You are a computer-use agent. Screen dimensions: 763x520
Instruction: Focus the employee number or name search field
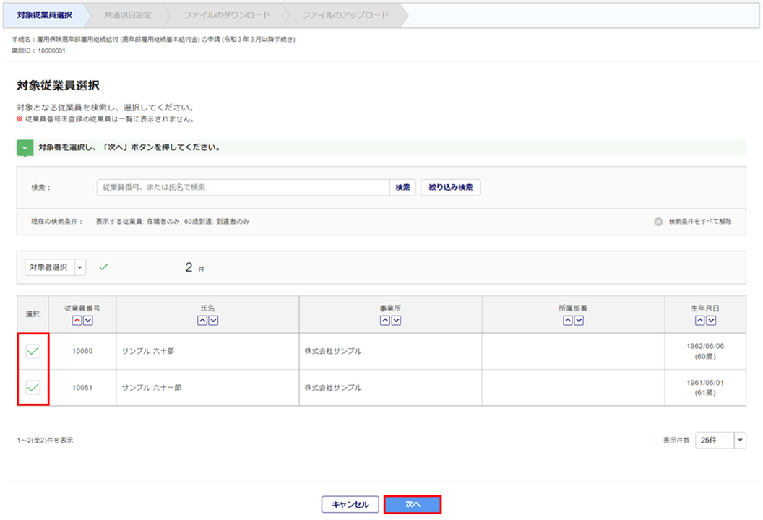243,188
